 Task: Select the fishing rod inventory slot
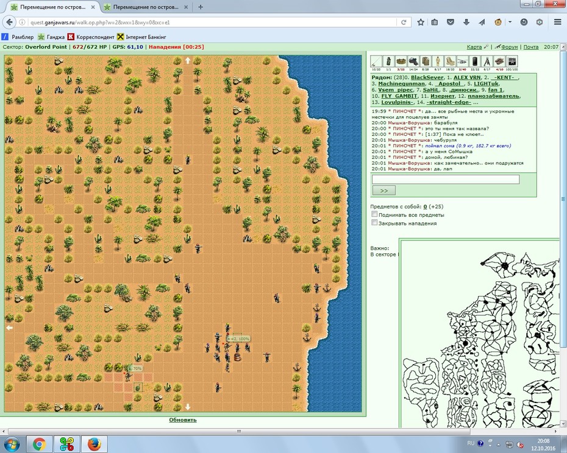coord(376,61)
